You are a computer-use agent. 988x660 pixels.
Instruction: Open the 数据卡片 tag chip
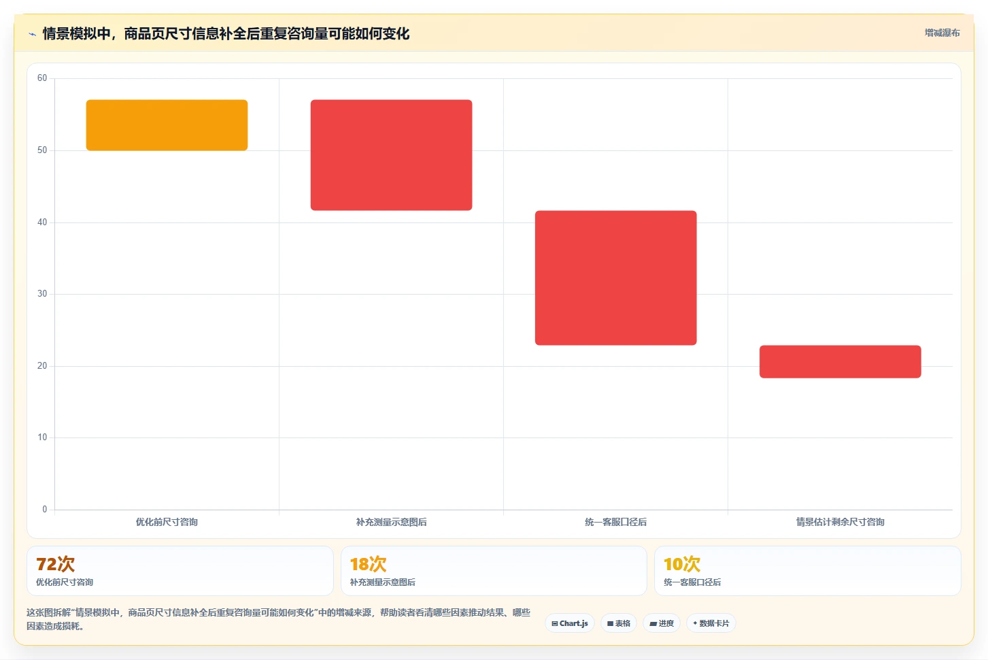coord(711,623)
